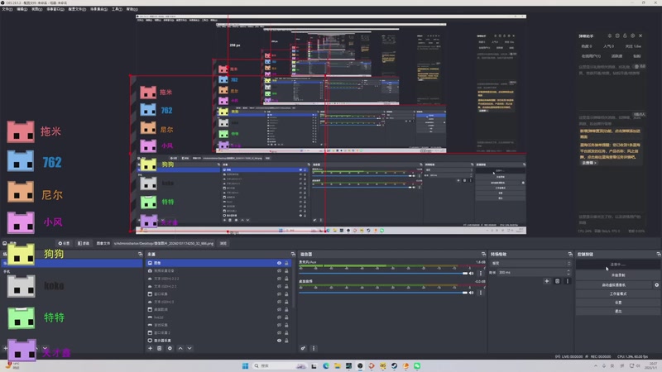Viewport: 662px width, 372px height.
Task: Open advanced audio properties gear in mixer
Action: pyautogui.click(x=303, y=348)
